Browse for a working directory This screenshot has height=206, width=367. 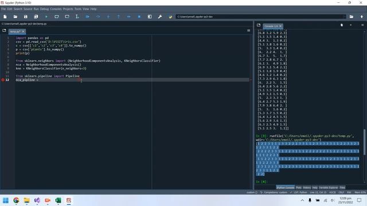click(352, 17)
